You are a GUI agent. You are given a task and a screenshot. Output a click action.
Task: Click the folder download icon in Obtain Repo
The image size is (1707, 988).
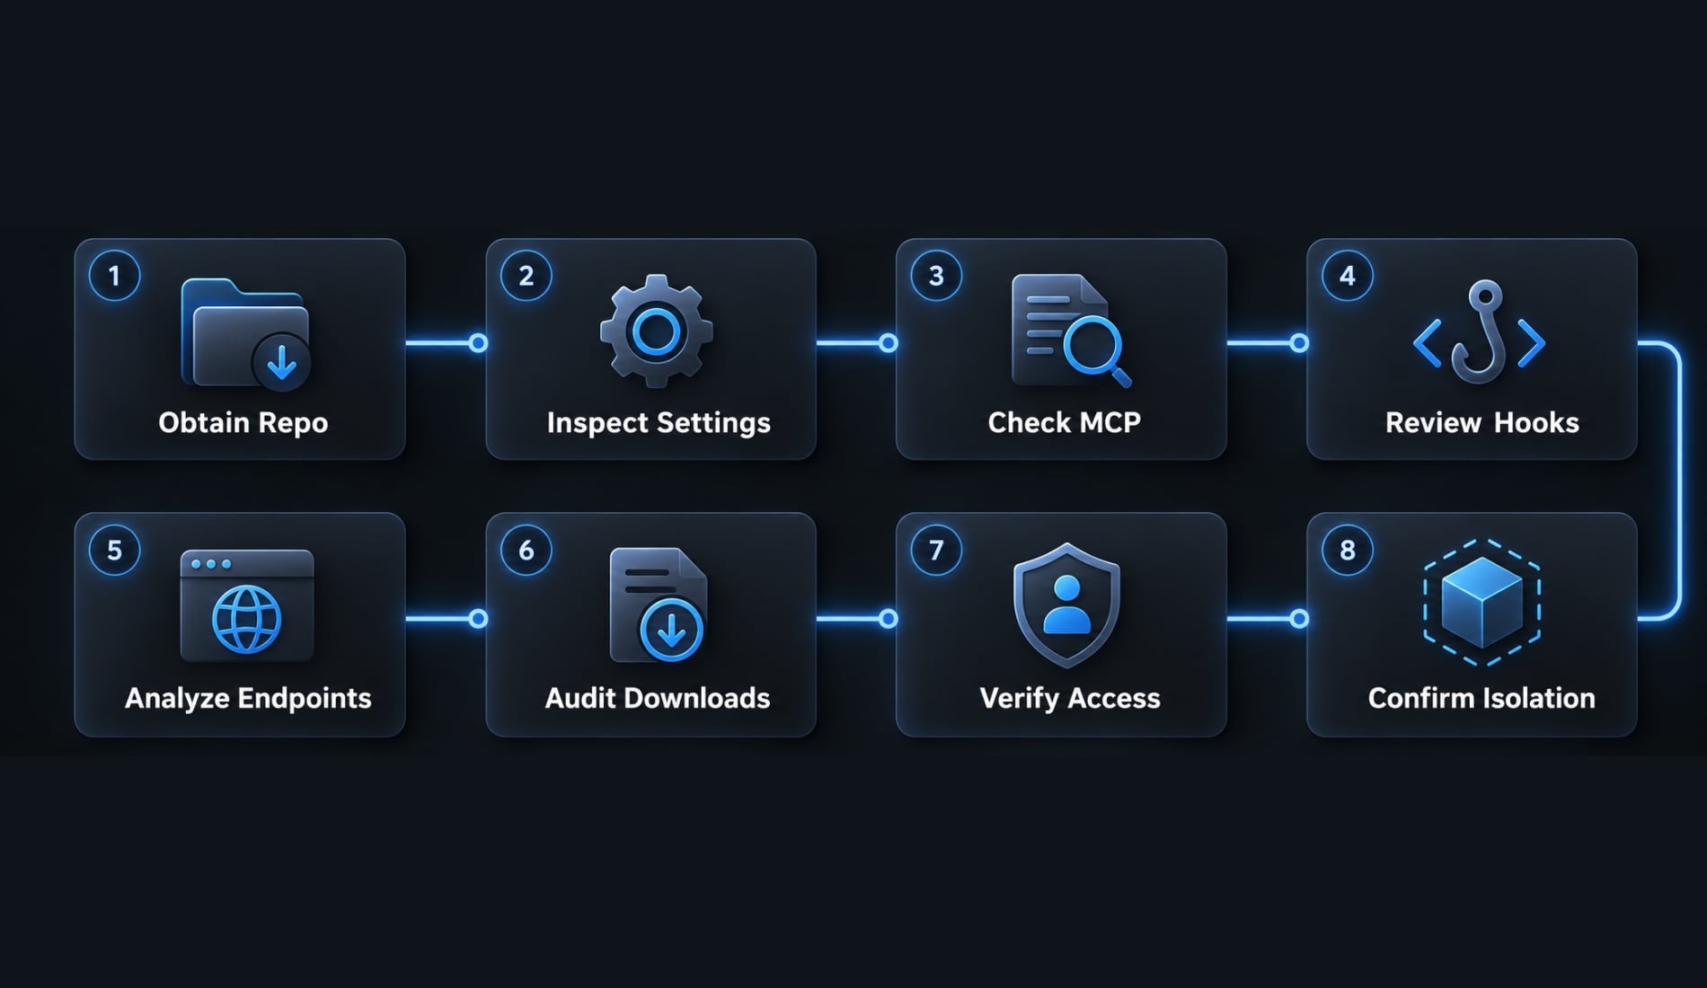click(x=246, y=333)
